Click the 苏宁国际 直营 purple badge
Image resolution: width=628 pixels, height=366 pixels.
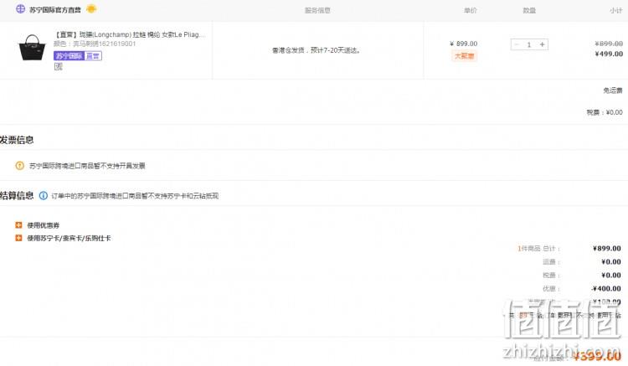78,56
